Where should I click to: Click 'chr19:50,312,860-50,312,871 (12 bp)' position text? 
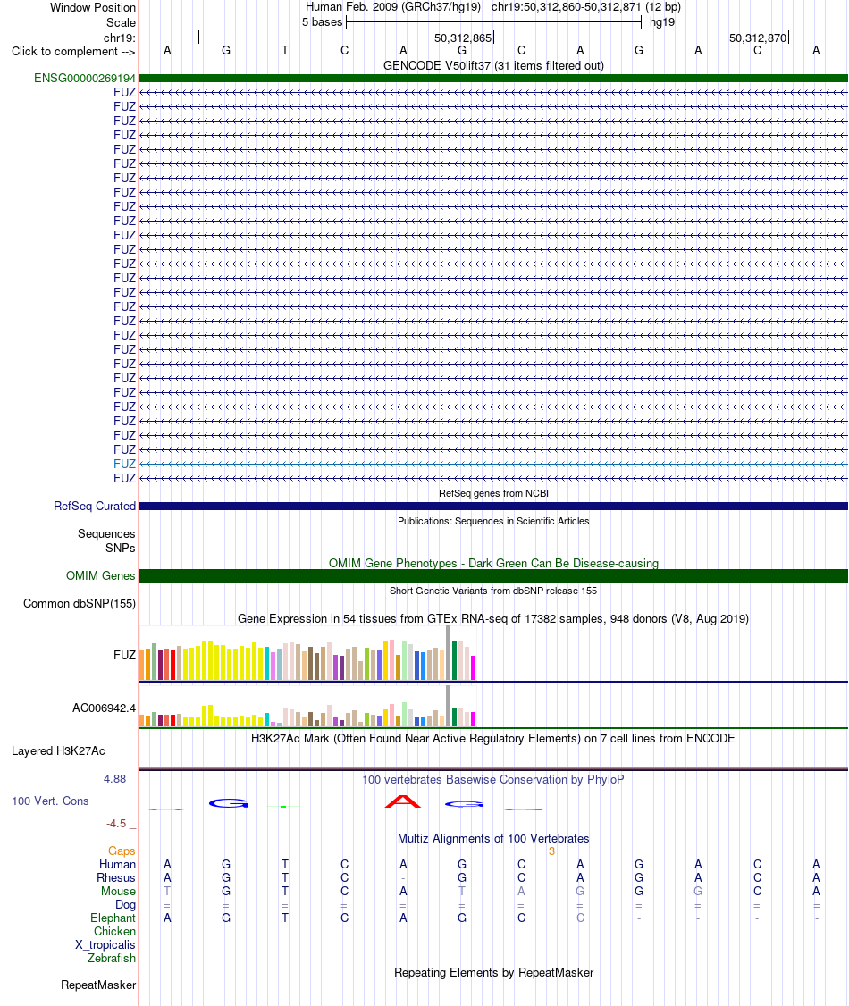point(586,7)
